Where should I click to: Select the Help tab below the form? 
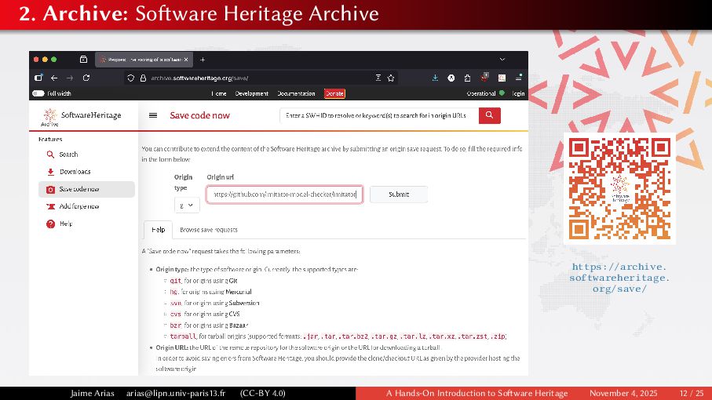[158, 230]
